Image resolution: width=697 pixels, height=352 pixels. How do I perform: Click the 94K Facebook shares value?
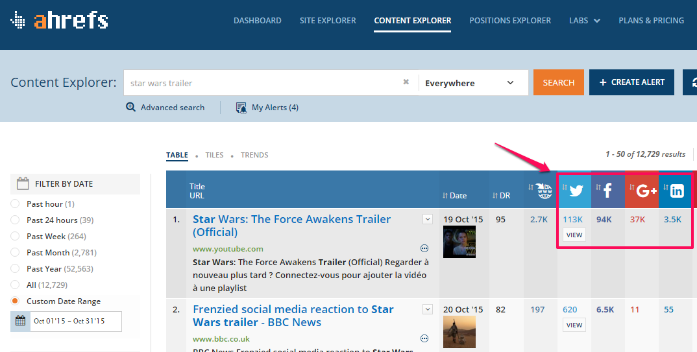604,219
